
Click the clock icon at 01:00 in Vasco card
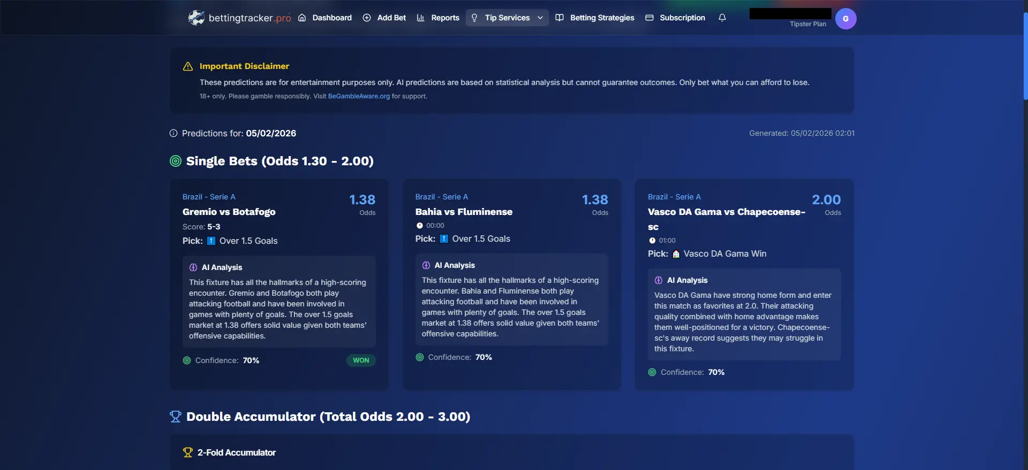click(652, 241)
